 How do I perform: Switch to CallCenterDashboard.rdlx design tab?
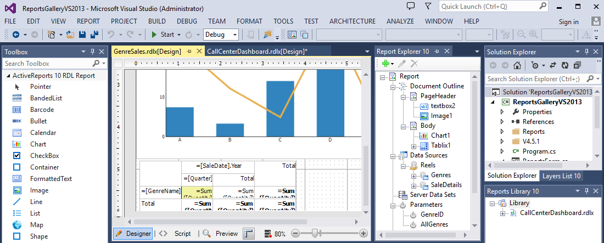(x=256, y=52)
